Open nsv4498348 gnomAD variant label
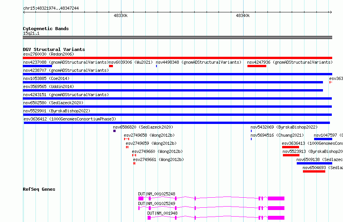343x222 pixels. pos(198,62)
